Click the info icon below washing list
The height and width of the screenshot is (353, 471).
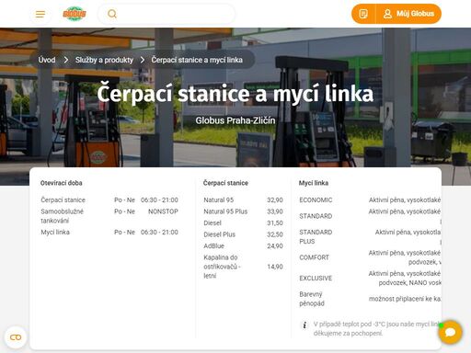pos(304,325)
